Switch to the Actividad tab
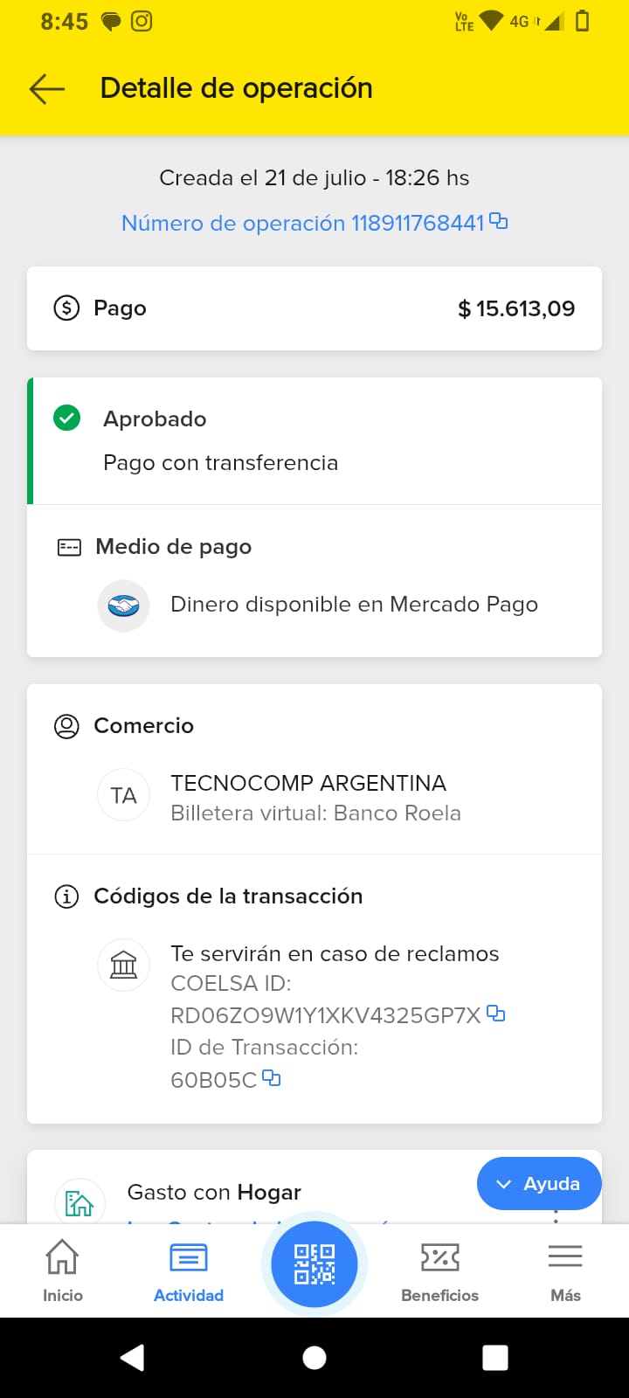629x1398 pixels. coord(189,1270)
